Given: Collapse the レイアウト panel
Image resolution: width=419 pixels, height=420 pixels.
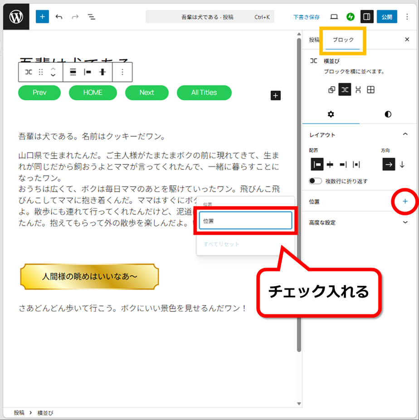Looking at the screenshot, I should tap(405, 135).
